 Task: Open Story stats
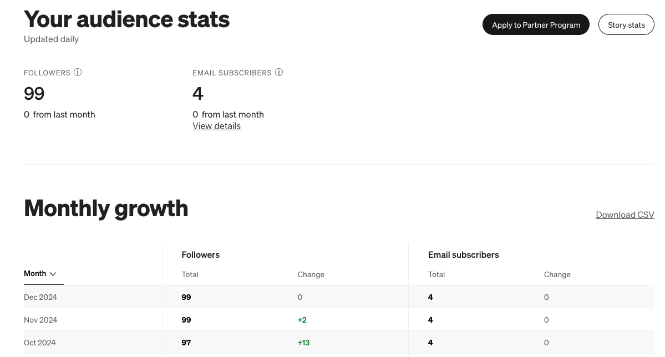click(x=626, y=24)
